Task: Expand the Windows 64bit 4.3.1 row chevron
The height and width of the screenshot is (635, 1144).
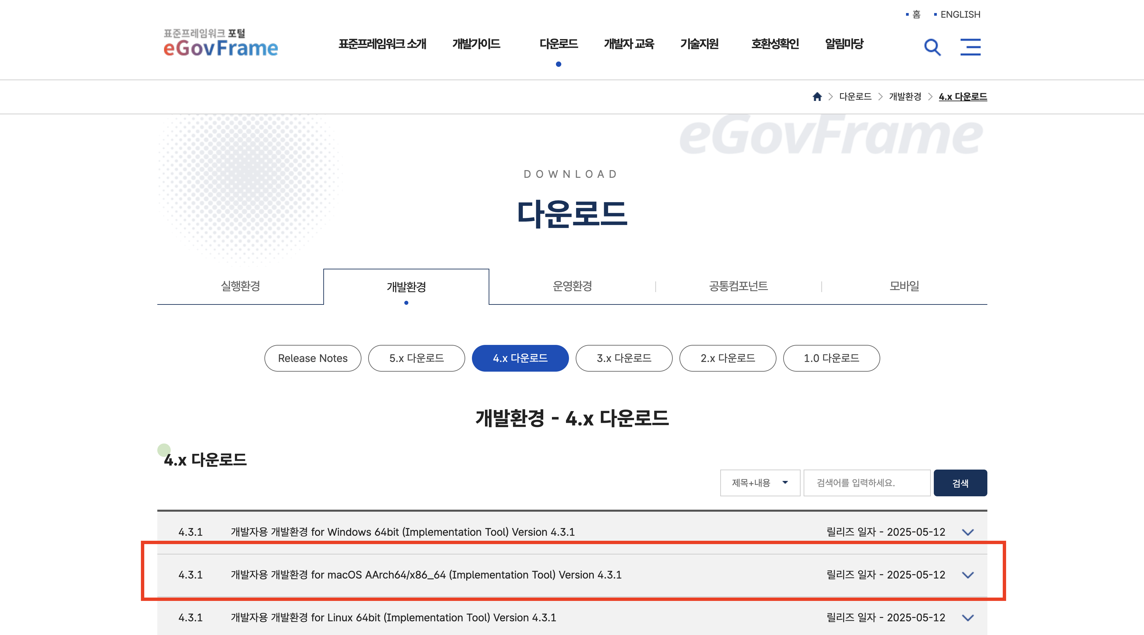Action: 967,532
